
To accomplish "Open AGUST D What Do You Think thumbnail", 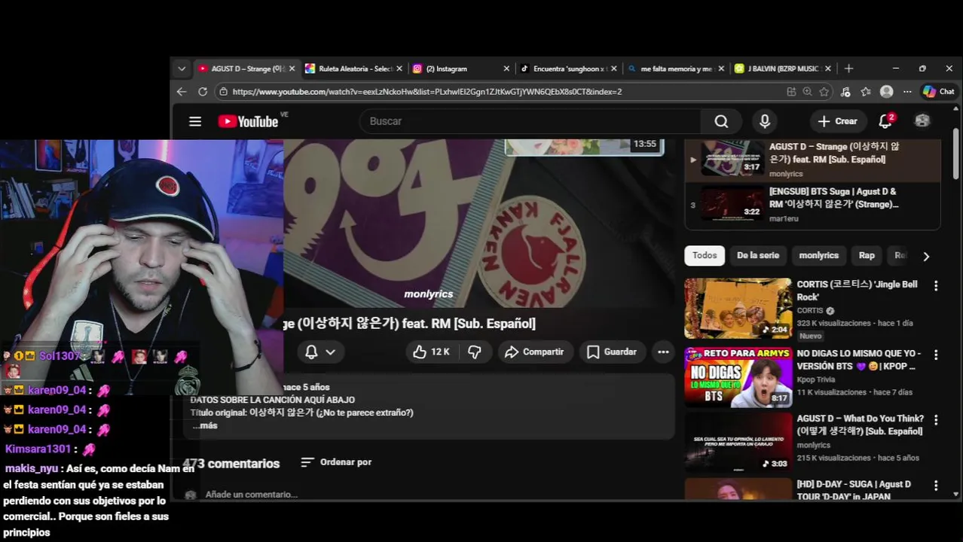I will (x=738, y=443).
